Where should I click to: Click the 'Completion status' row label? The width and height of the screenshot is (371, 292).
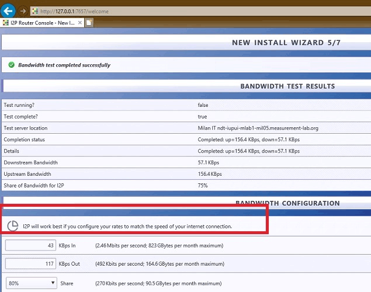(24, 140)
